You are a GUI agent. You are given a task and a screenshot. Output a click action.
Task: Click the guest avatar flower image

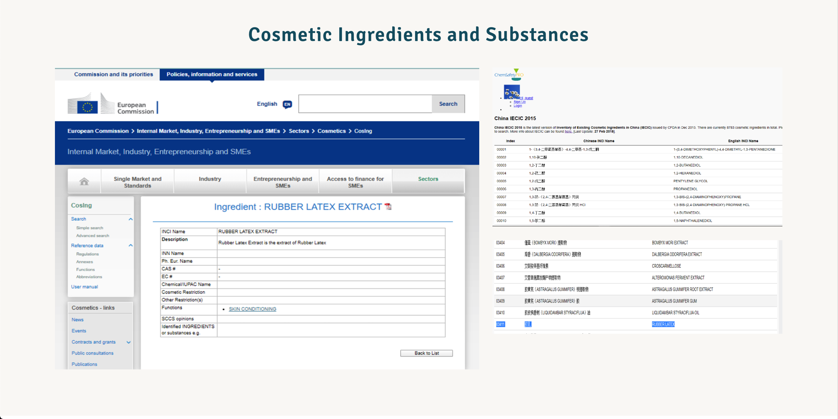(x=511, y=92)
